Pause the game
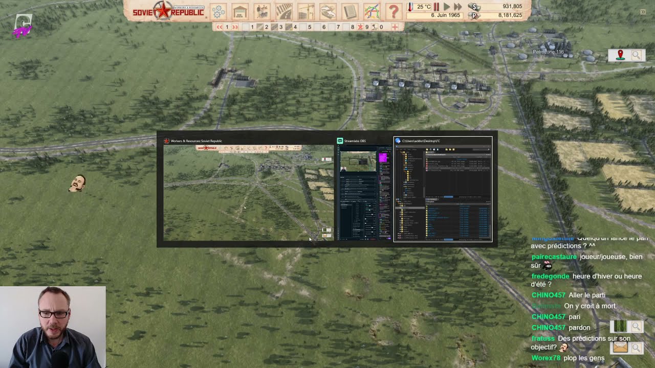The height and width of the screenshot is (368, 655). (x=436, y=7)
